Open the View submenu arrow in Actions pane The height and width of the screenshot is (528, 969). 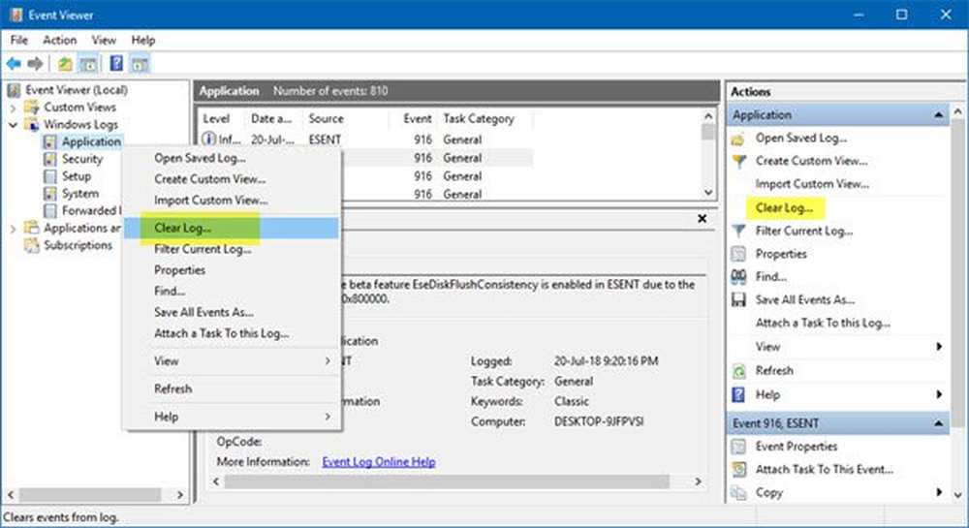coord(939,347)
